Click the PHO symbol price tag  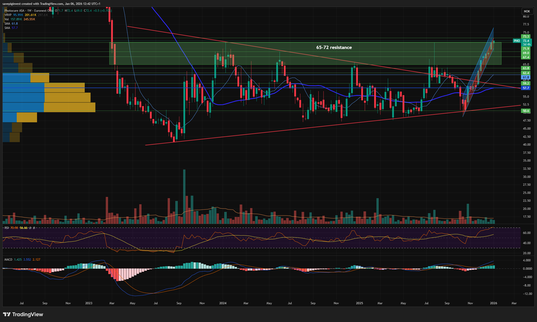click(x=517, y=41)
